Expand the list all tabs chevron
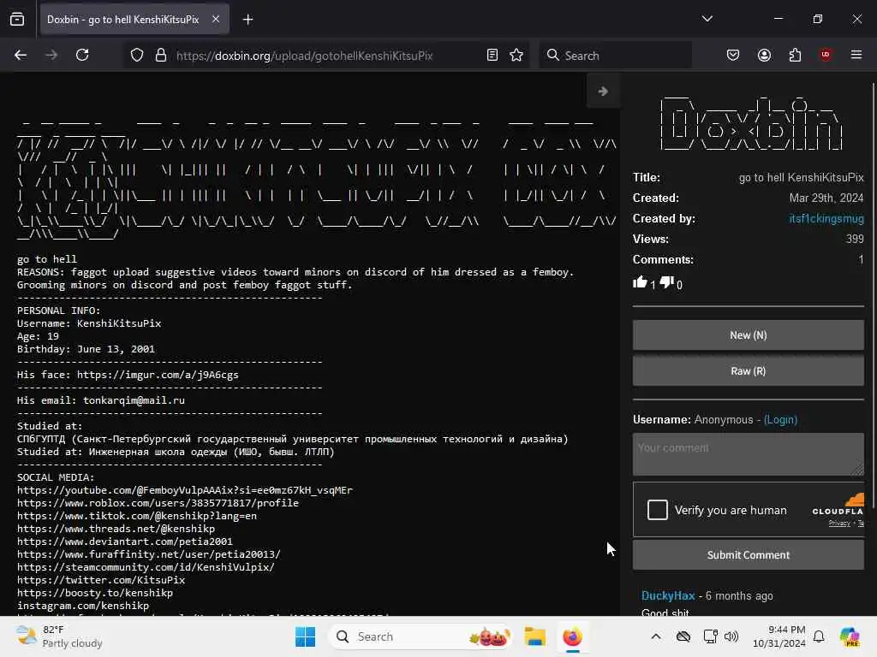 707,19
